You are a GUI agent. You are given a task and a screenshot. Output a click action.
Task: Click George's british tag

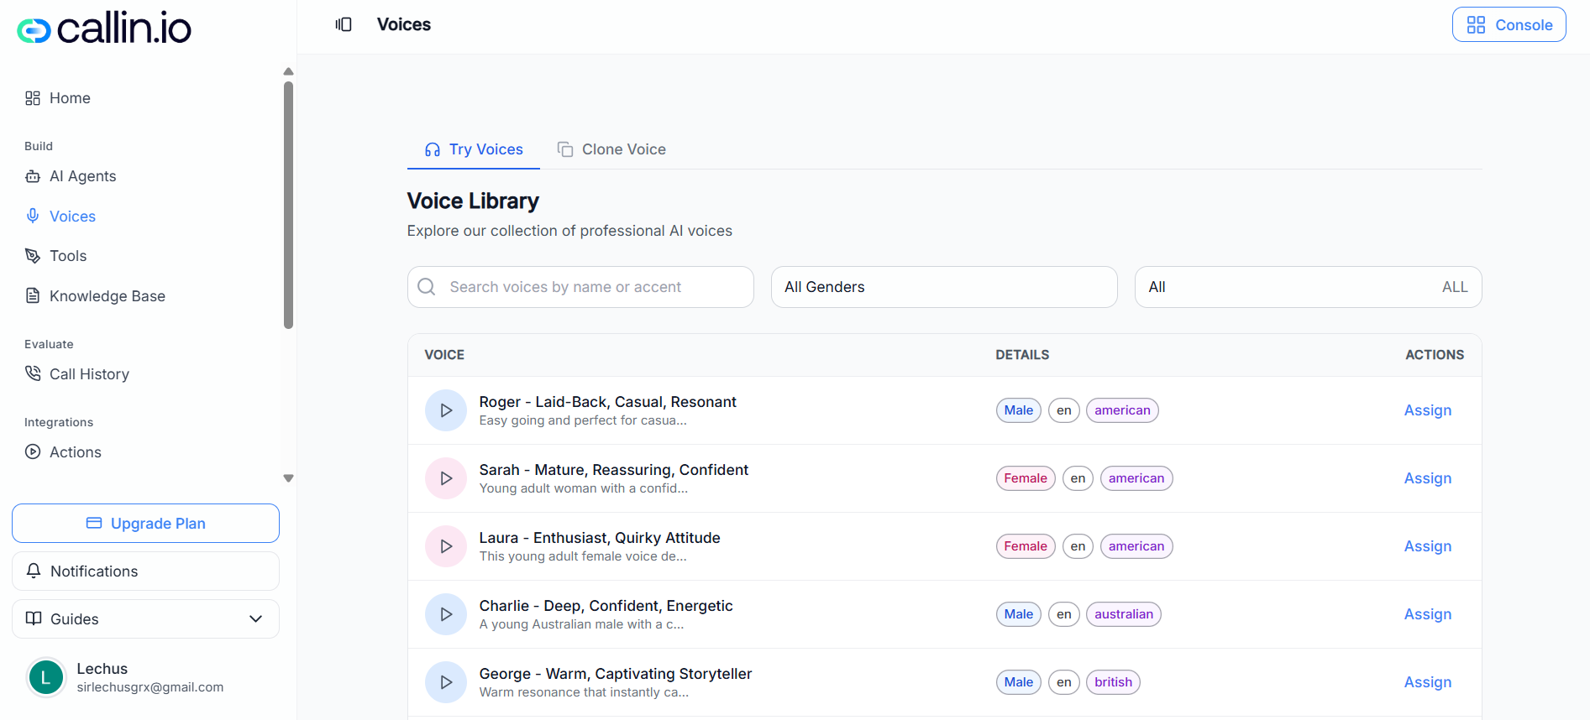click(1113, 682)
